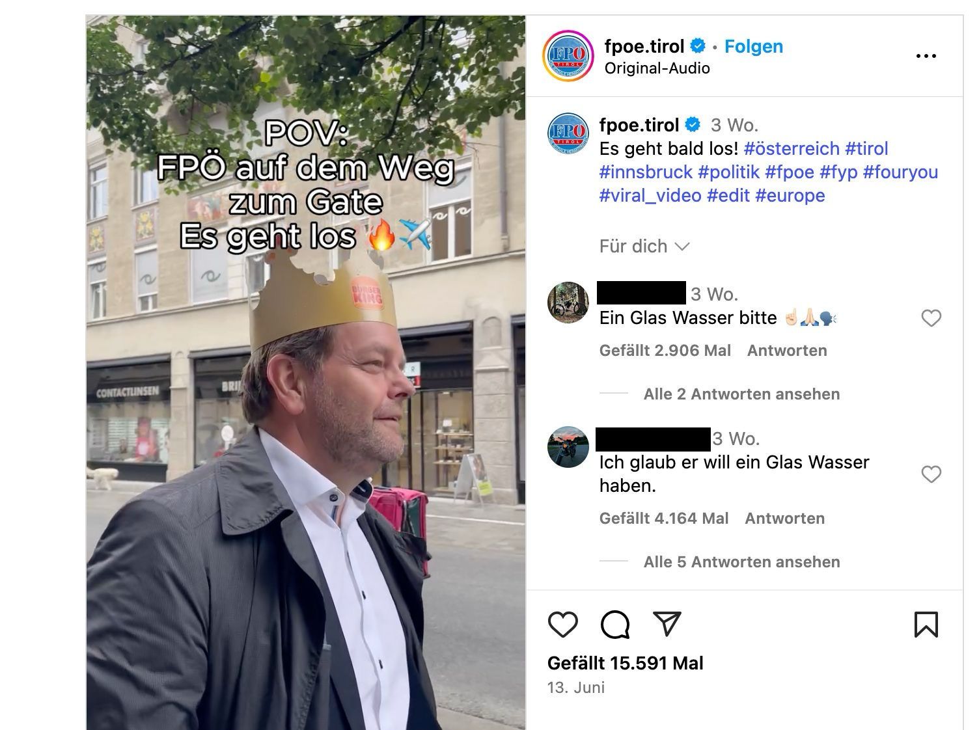Reply to the 'Ein Glas Wasser bitte' comment

point(787,350)
